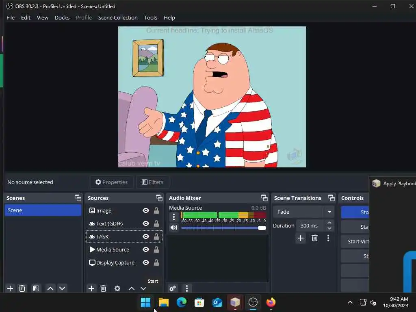Viewport: 416px width, 312px height.
Task: Move scene up with arrow icon
Action: pos(50,288)
